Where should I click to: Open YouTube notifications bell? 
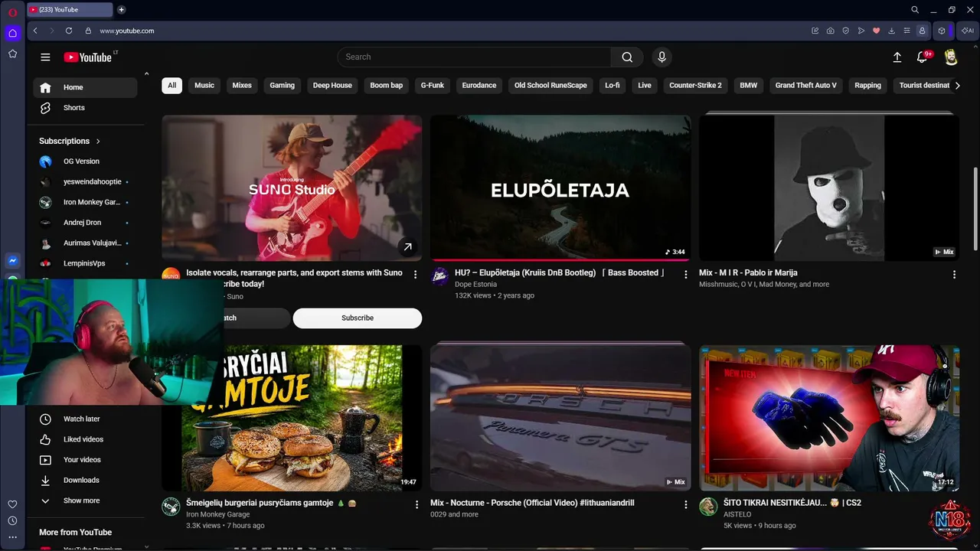pos(923,57)
